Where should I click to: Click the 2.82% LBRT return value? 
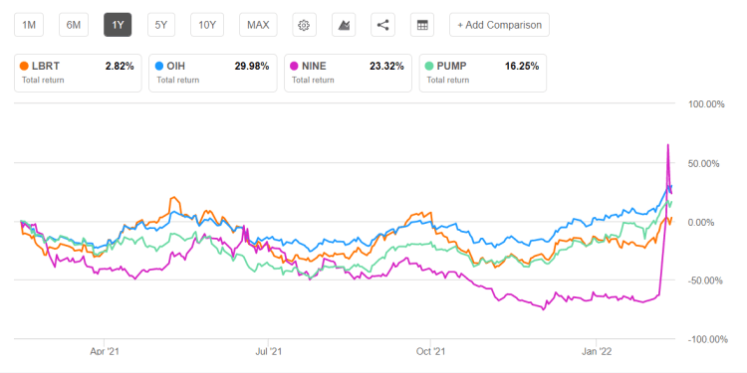pyautogui.click(x=120, y=66)
